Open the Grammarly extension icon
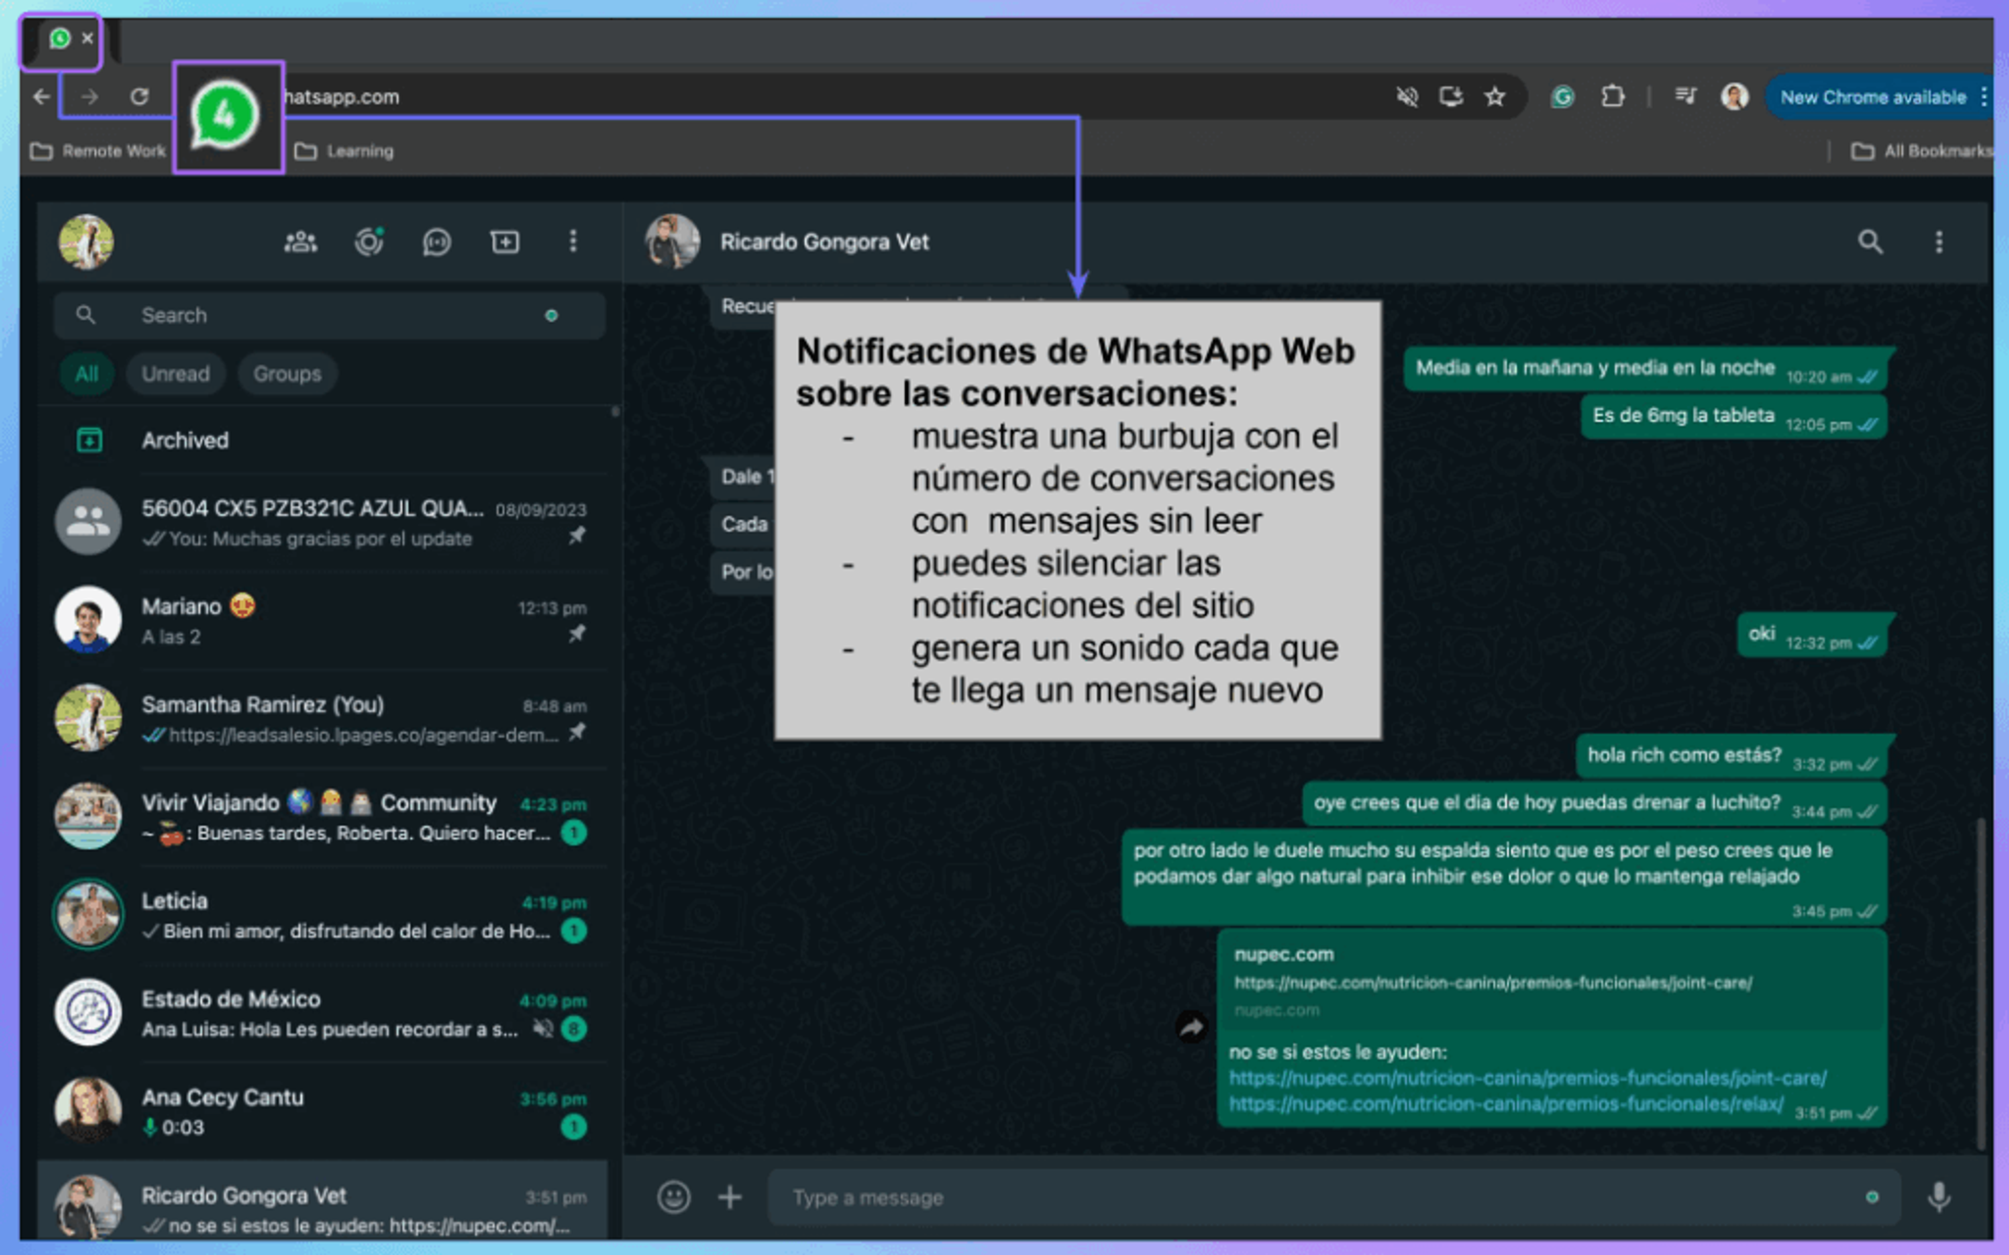Screen dimensions: 2009x1255 [x=1562, y=97]
